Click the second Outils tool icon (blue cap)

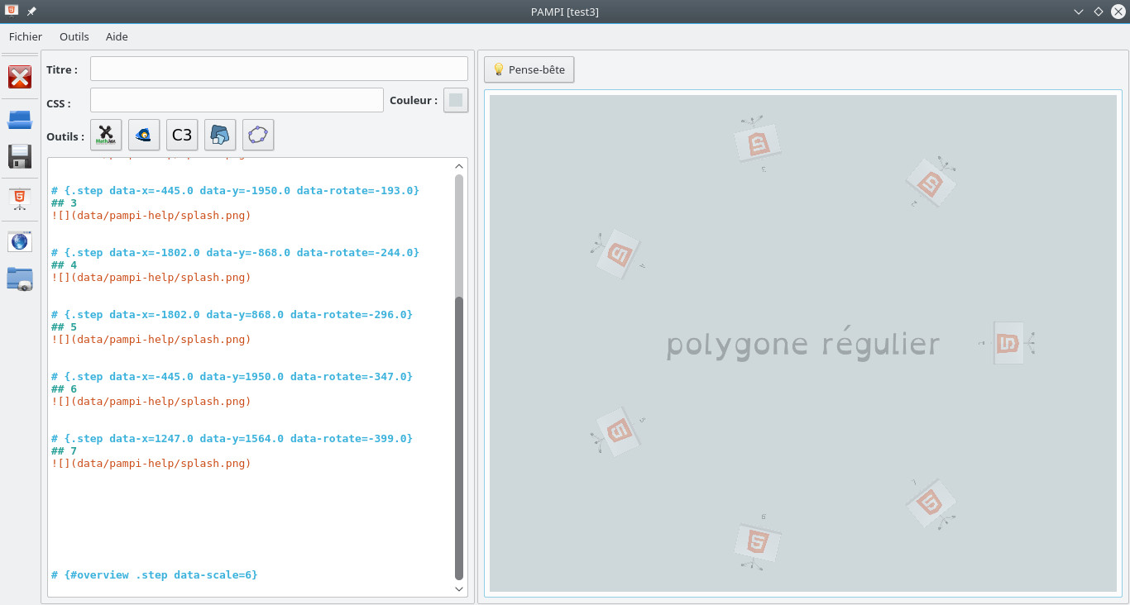click(144, 135)
